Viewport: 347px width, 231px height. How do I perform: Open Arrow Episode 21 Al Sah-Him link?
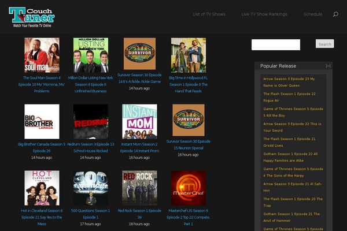(293, 187)
